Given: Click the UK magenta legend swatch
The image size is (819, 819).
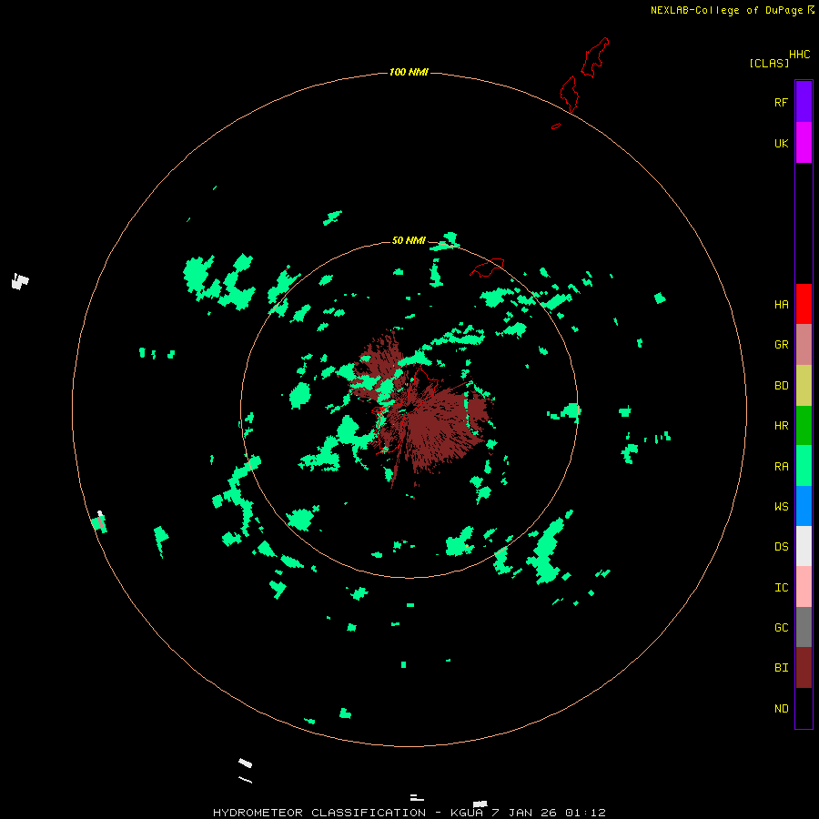Looking at the screenshot, I should (x=804, y=143).
